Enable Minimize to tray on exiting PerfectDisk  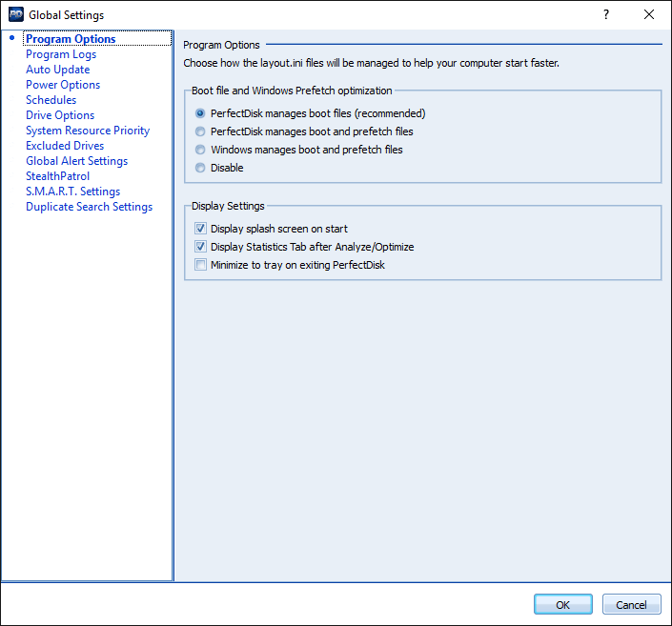tap(200, 265)
